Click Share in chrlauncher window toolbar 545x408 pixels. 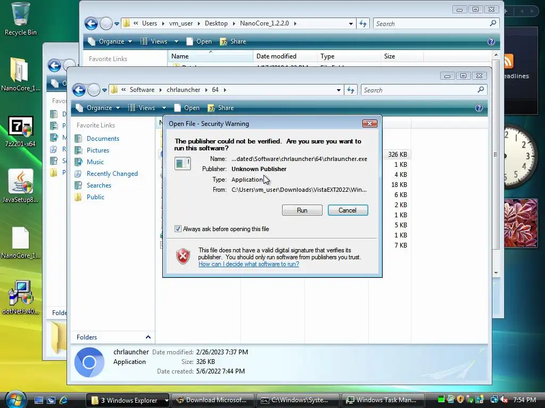click(x=221, y=108)
